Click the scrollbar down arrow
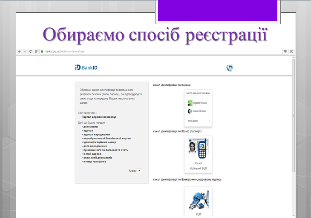 [294, 215]
